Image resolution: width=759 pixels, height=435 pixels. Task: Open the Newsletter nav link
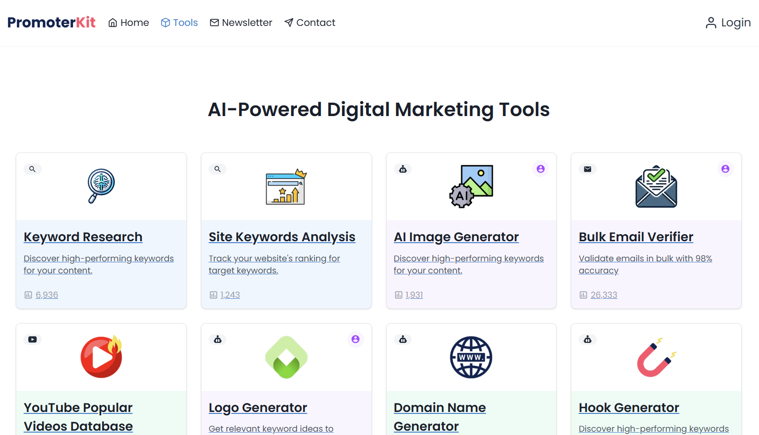(241, 23)
